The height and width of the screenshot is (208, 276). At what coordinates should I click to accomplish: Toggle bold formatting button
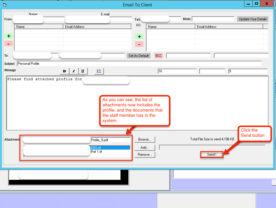pyautogui.click(x=64, y=71)
